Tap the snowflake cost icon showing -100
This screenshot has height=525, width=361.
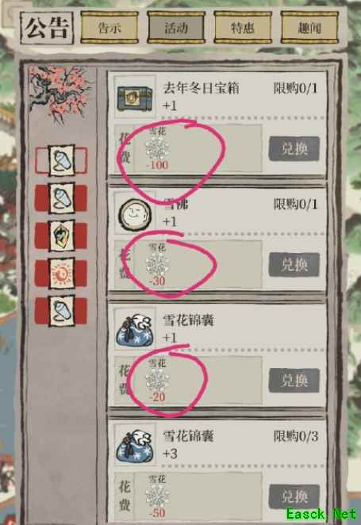coord(157,148)
